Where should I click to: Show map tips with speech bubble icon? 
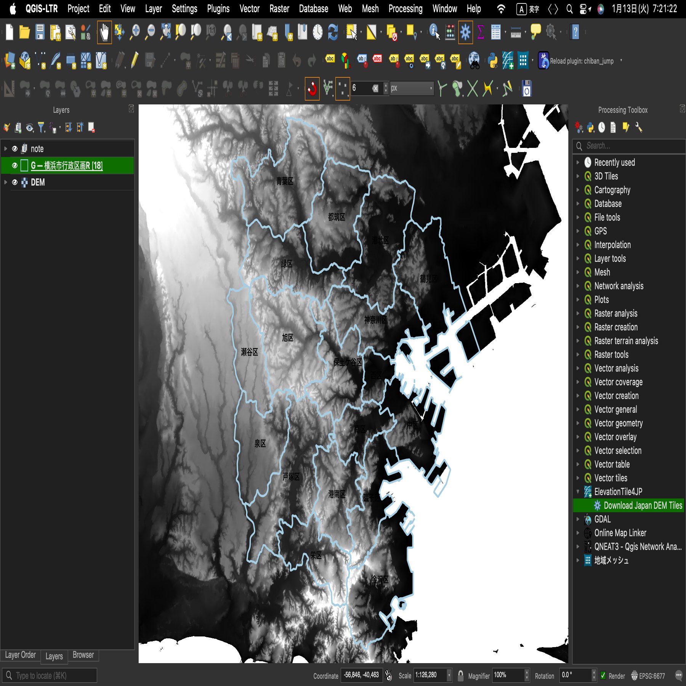(x=535, y=32)
